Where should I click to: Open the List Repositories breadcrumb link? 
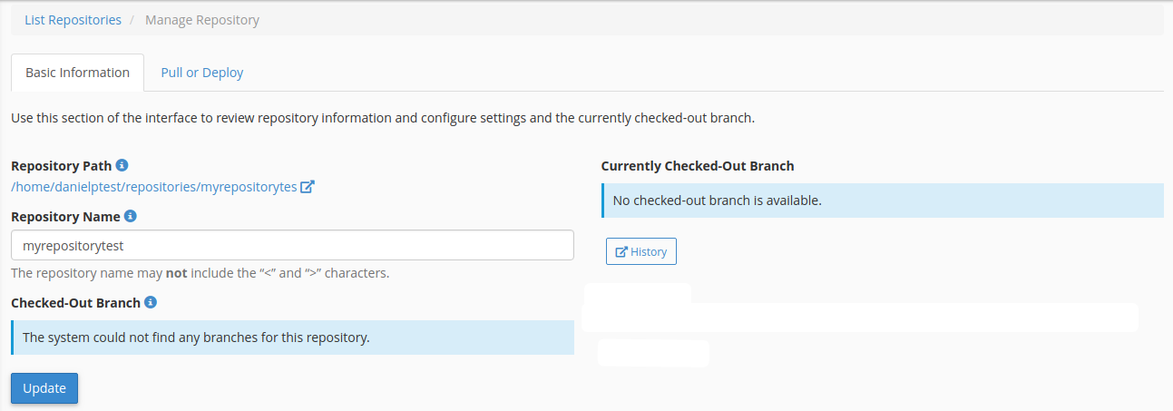pos(73,19)
